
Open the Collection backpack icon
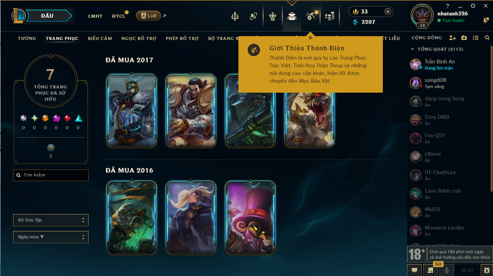(292, 16)
